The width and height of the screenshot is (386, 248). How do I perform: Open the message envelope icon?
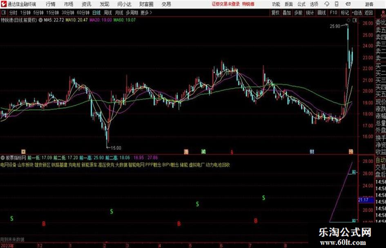click(348, 4)
